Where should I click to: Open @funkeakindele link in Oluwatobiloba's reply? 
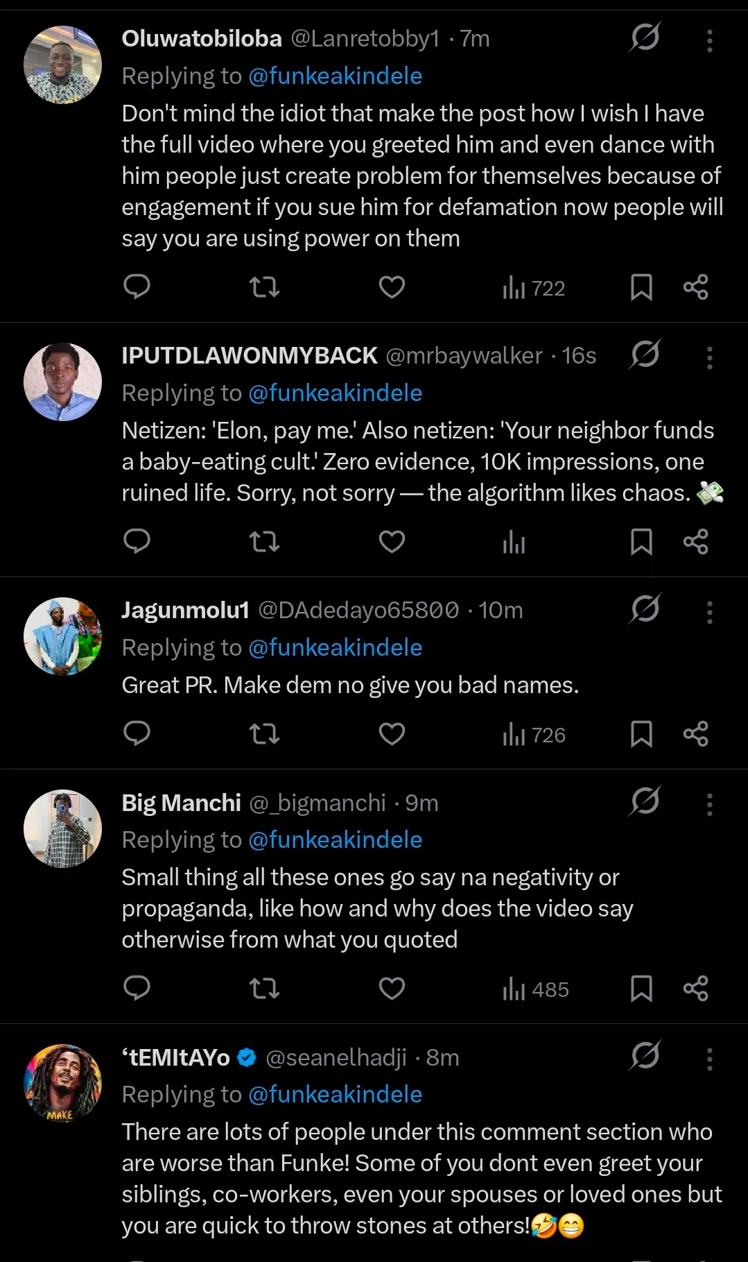pyautogui.click(x=335, y=76)
